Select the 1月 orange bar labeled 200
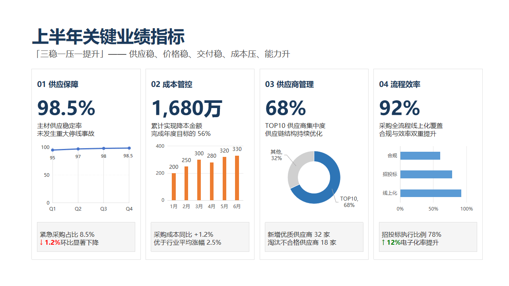The width and height of the screenshot is (509, 286). click(x=174, y=187)
